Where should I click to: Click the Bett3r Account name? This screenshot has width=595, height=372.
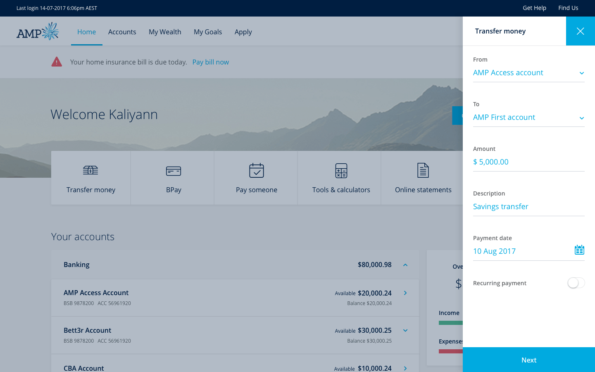(87, 330)
